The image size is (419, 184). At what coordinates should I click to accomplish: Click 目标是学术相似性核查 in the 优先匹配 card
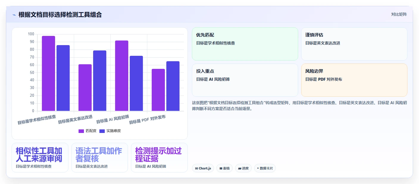pyautogui.click(x=215, y=43)
